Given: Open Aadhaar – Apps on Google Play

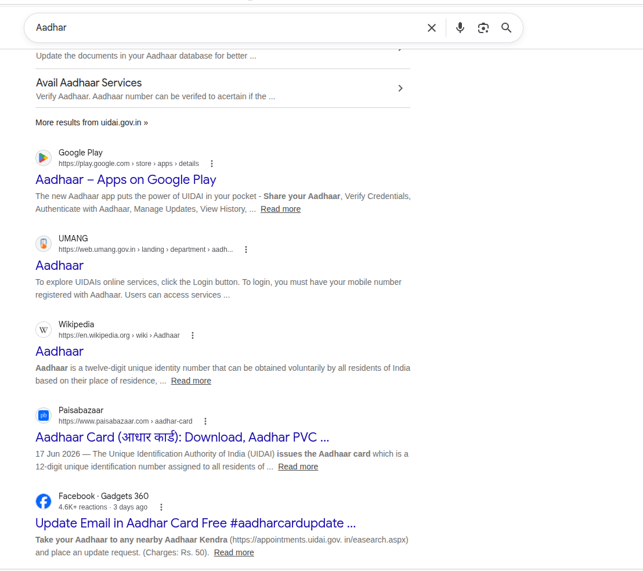Looking at the screenshot, I should (125, 179).
